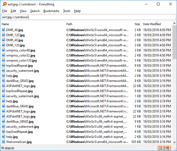Click the 505 KB size cell

(136, 142)
